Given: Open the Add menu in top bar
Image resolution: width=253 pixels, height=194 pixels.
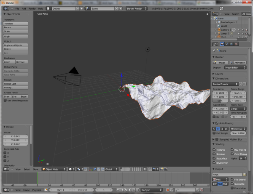Looking at the screenshot, I should coord(24,8).
